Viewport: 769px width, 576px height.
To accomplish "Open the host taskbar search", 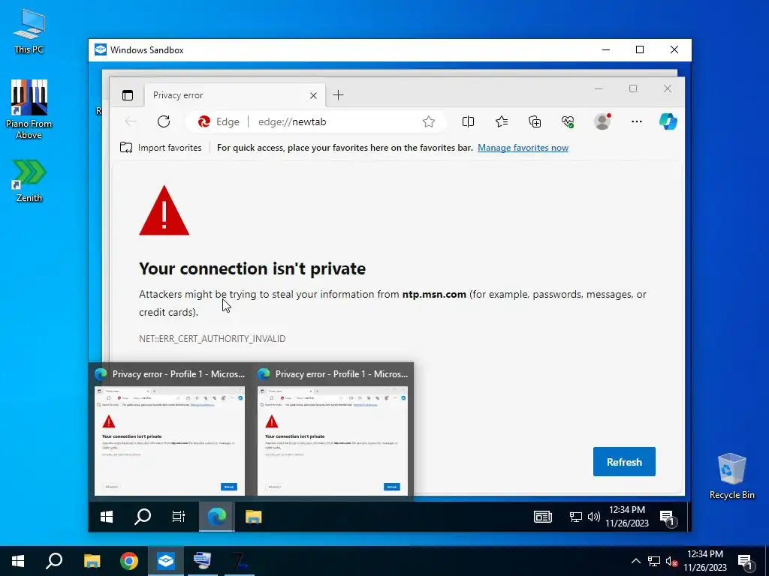I will click(x=54, y=561).
